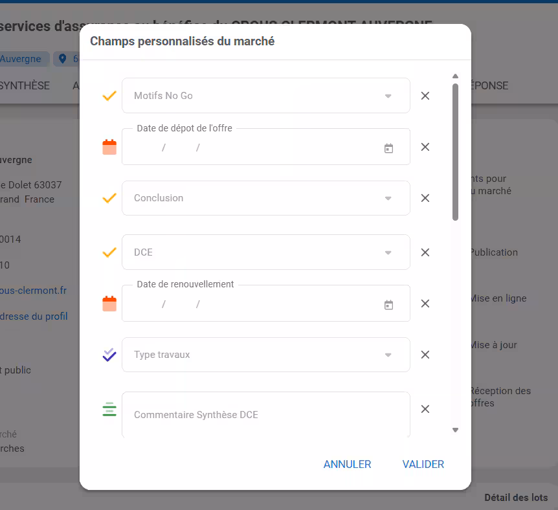Click the Annuler button

(347, 464)
